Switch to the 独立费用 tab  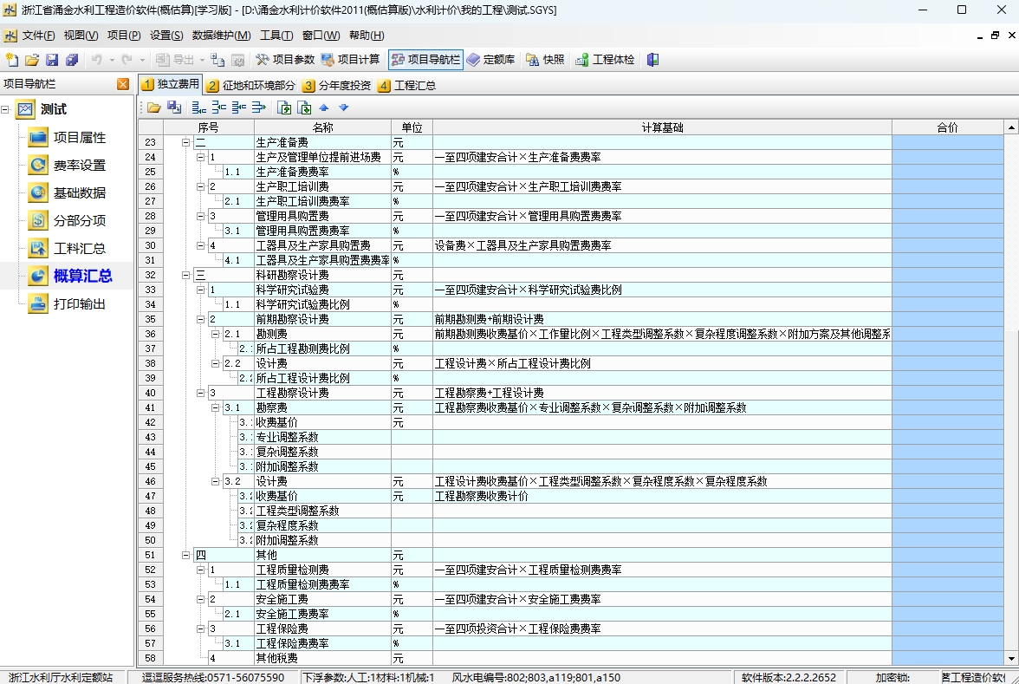tap(170, 84)
